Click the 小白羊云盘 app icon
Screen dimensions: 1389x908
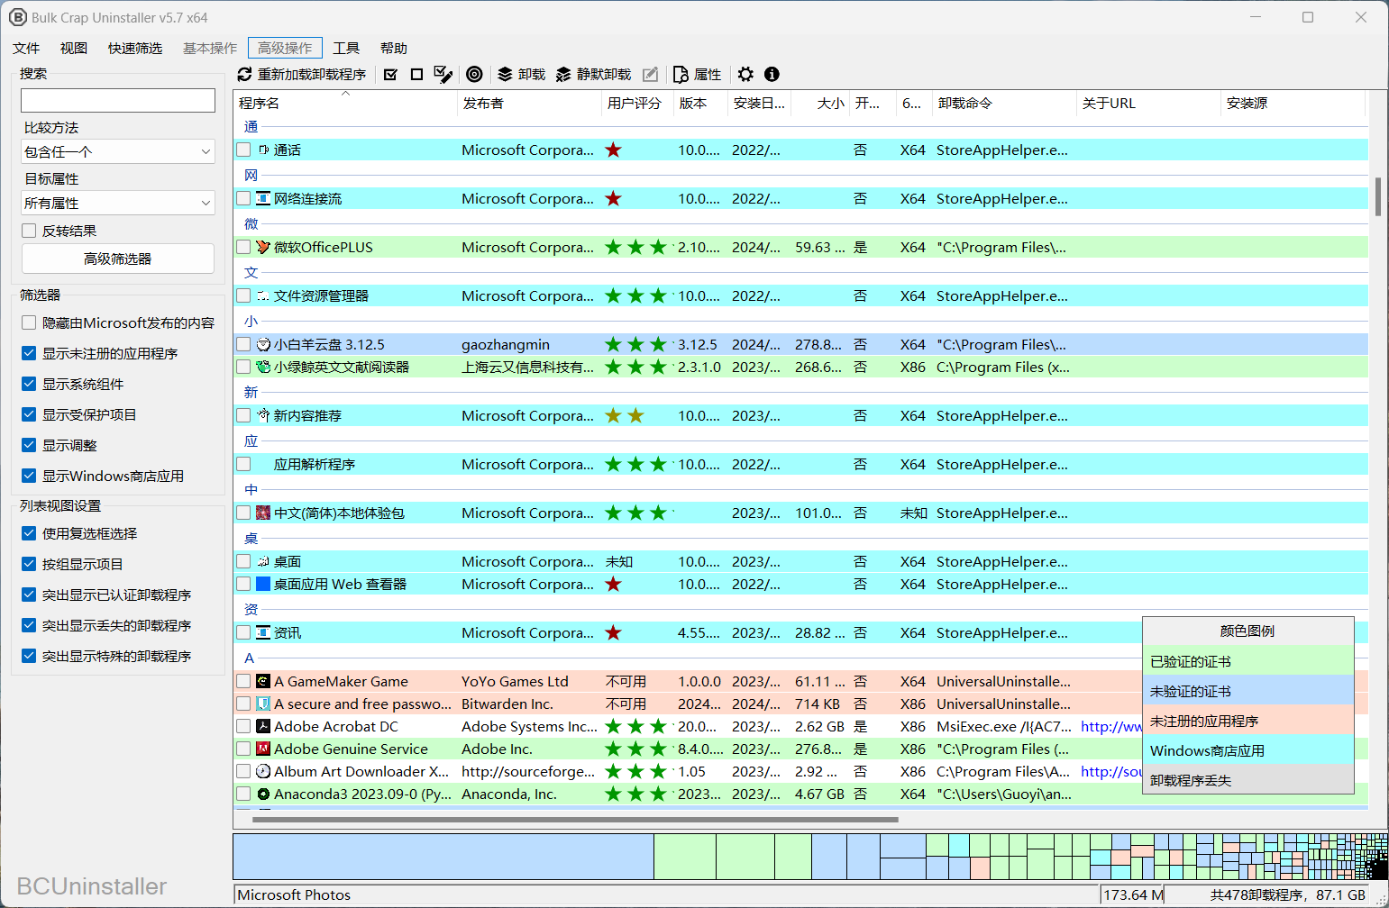click(x=263, y=344)
